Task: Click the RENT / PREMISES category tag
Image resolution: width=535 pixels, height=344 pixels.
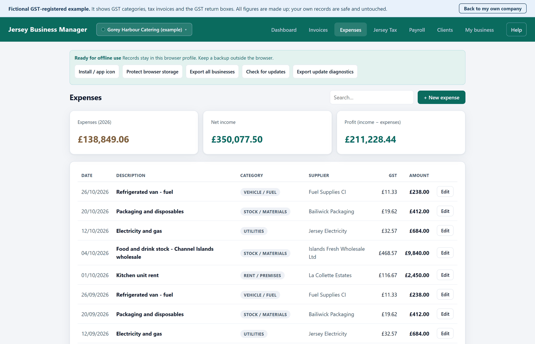Action: click(262, 275)
